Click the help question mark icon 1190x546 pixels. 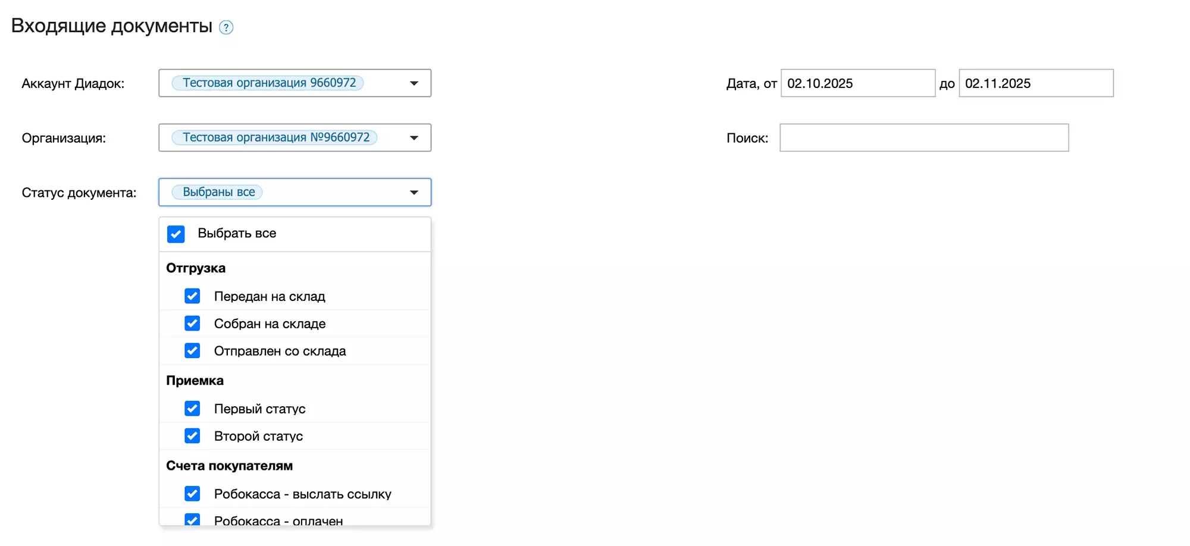tap(226, 27)
